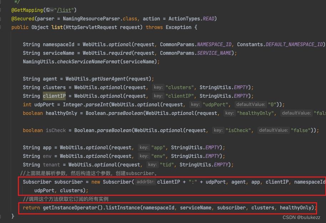The width and height of the screenshot is (326, 223).
Task: Click the env variable declaration
Action: (47, 156)
